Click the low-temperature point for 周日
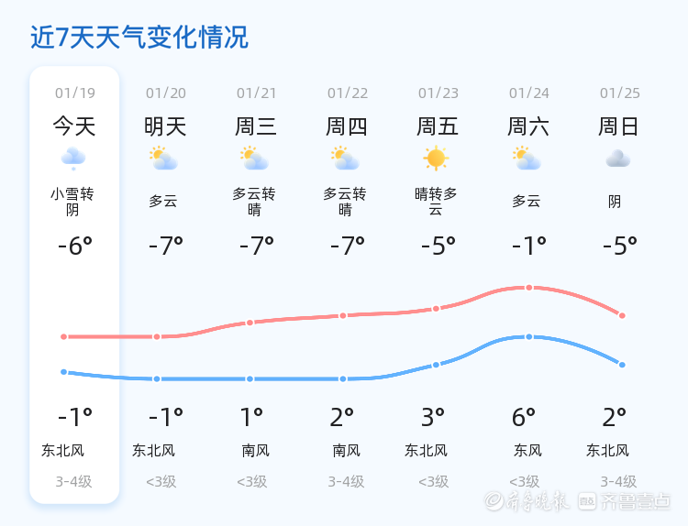The height and width of the screenshot is (526, 688). pyautogui.click(x=622, y=365)
